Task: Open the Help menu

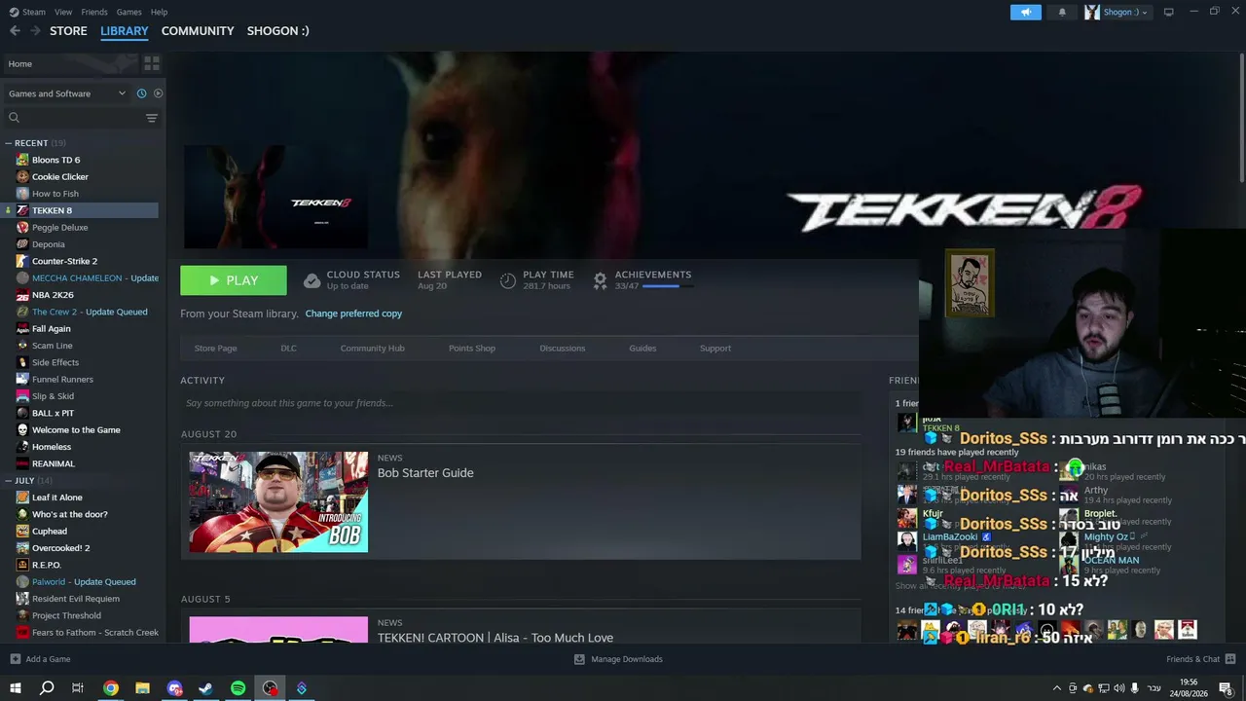Action: point(159,12)
